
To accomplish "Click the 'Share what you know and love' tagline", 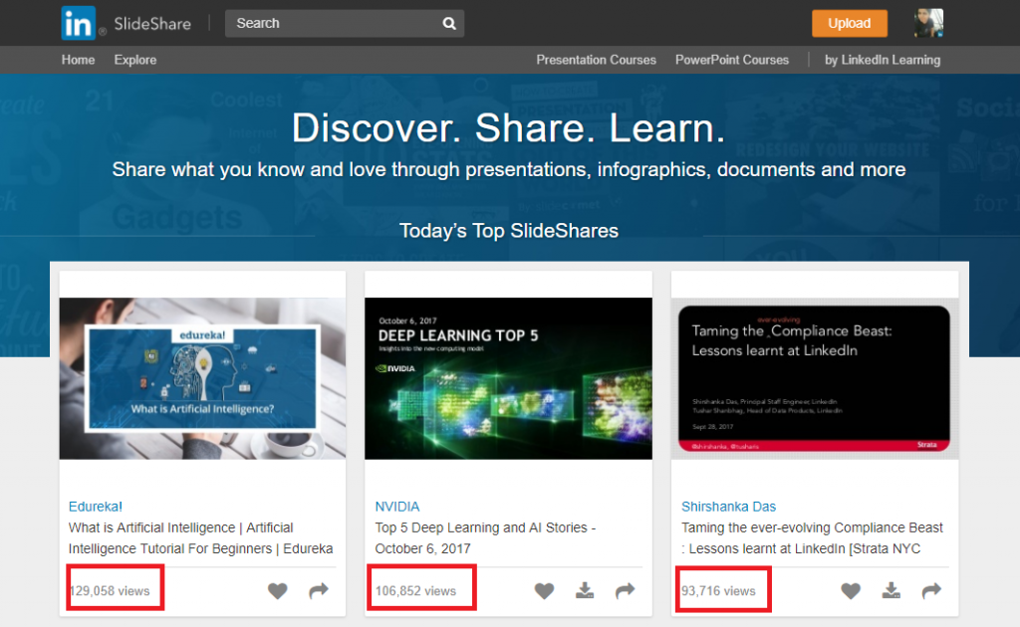I will coord(509,169).
